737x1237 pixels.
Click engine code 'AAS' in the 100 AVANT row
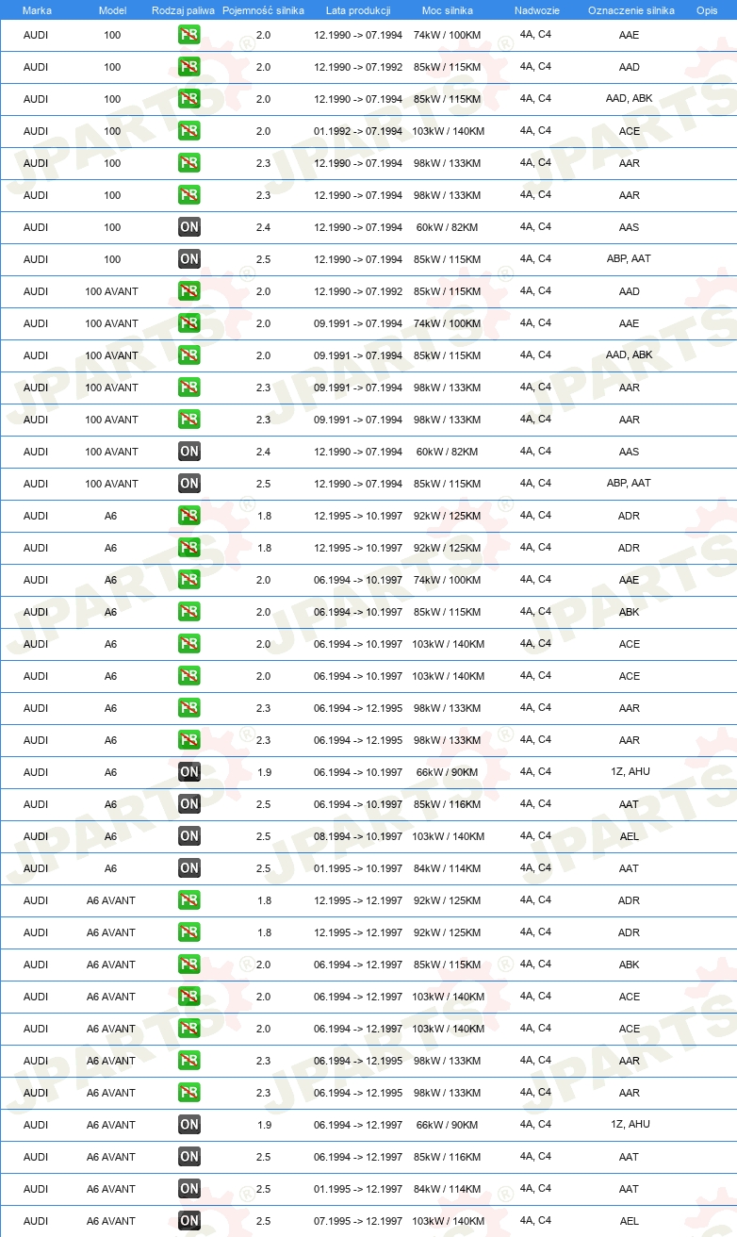pyautogui.click(x=630, y=452)
